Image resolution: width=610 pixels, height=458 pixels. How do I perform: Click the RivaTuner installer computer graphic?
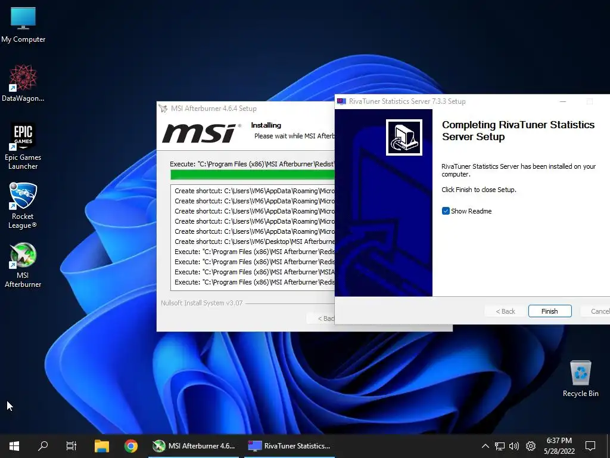click(x=404, y=138)
